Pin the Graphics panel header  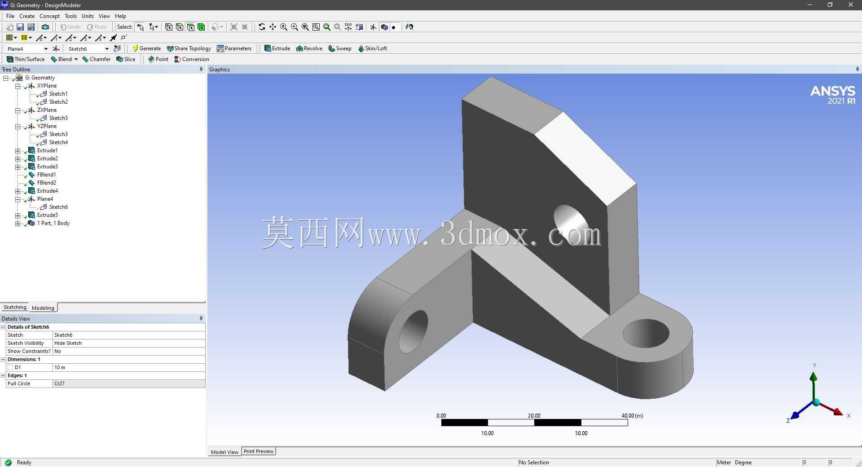click(x=857, y=69)
